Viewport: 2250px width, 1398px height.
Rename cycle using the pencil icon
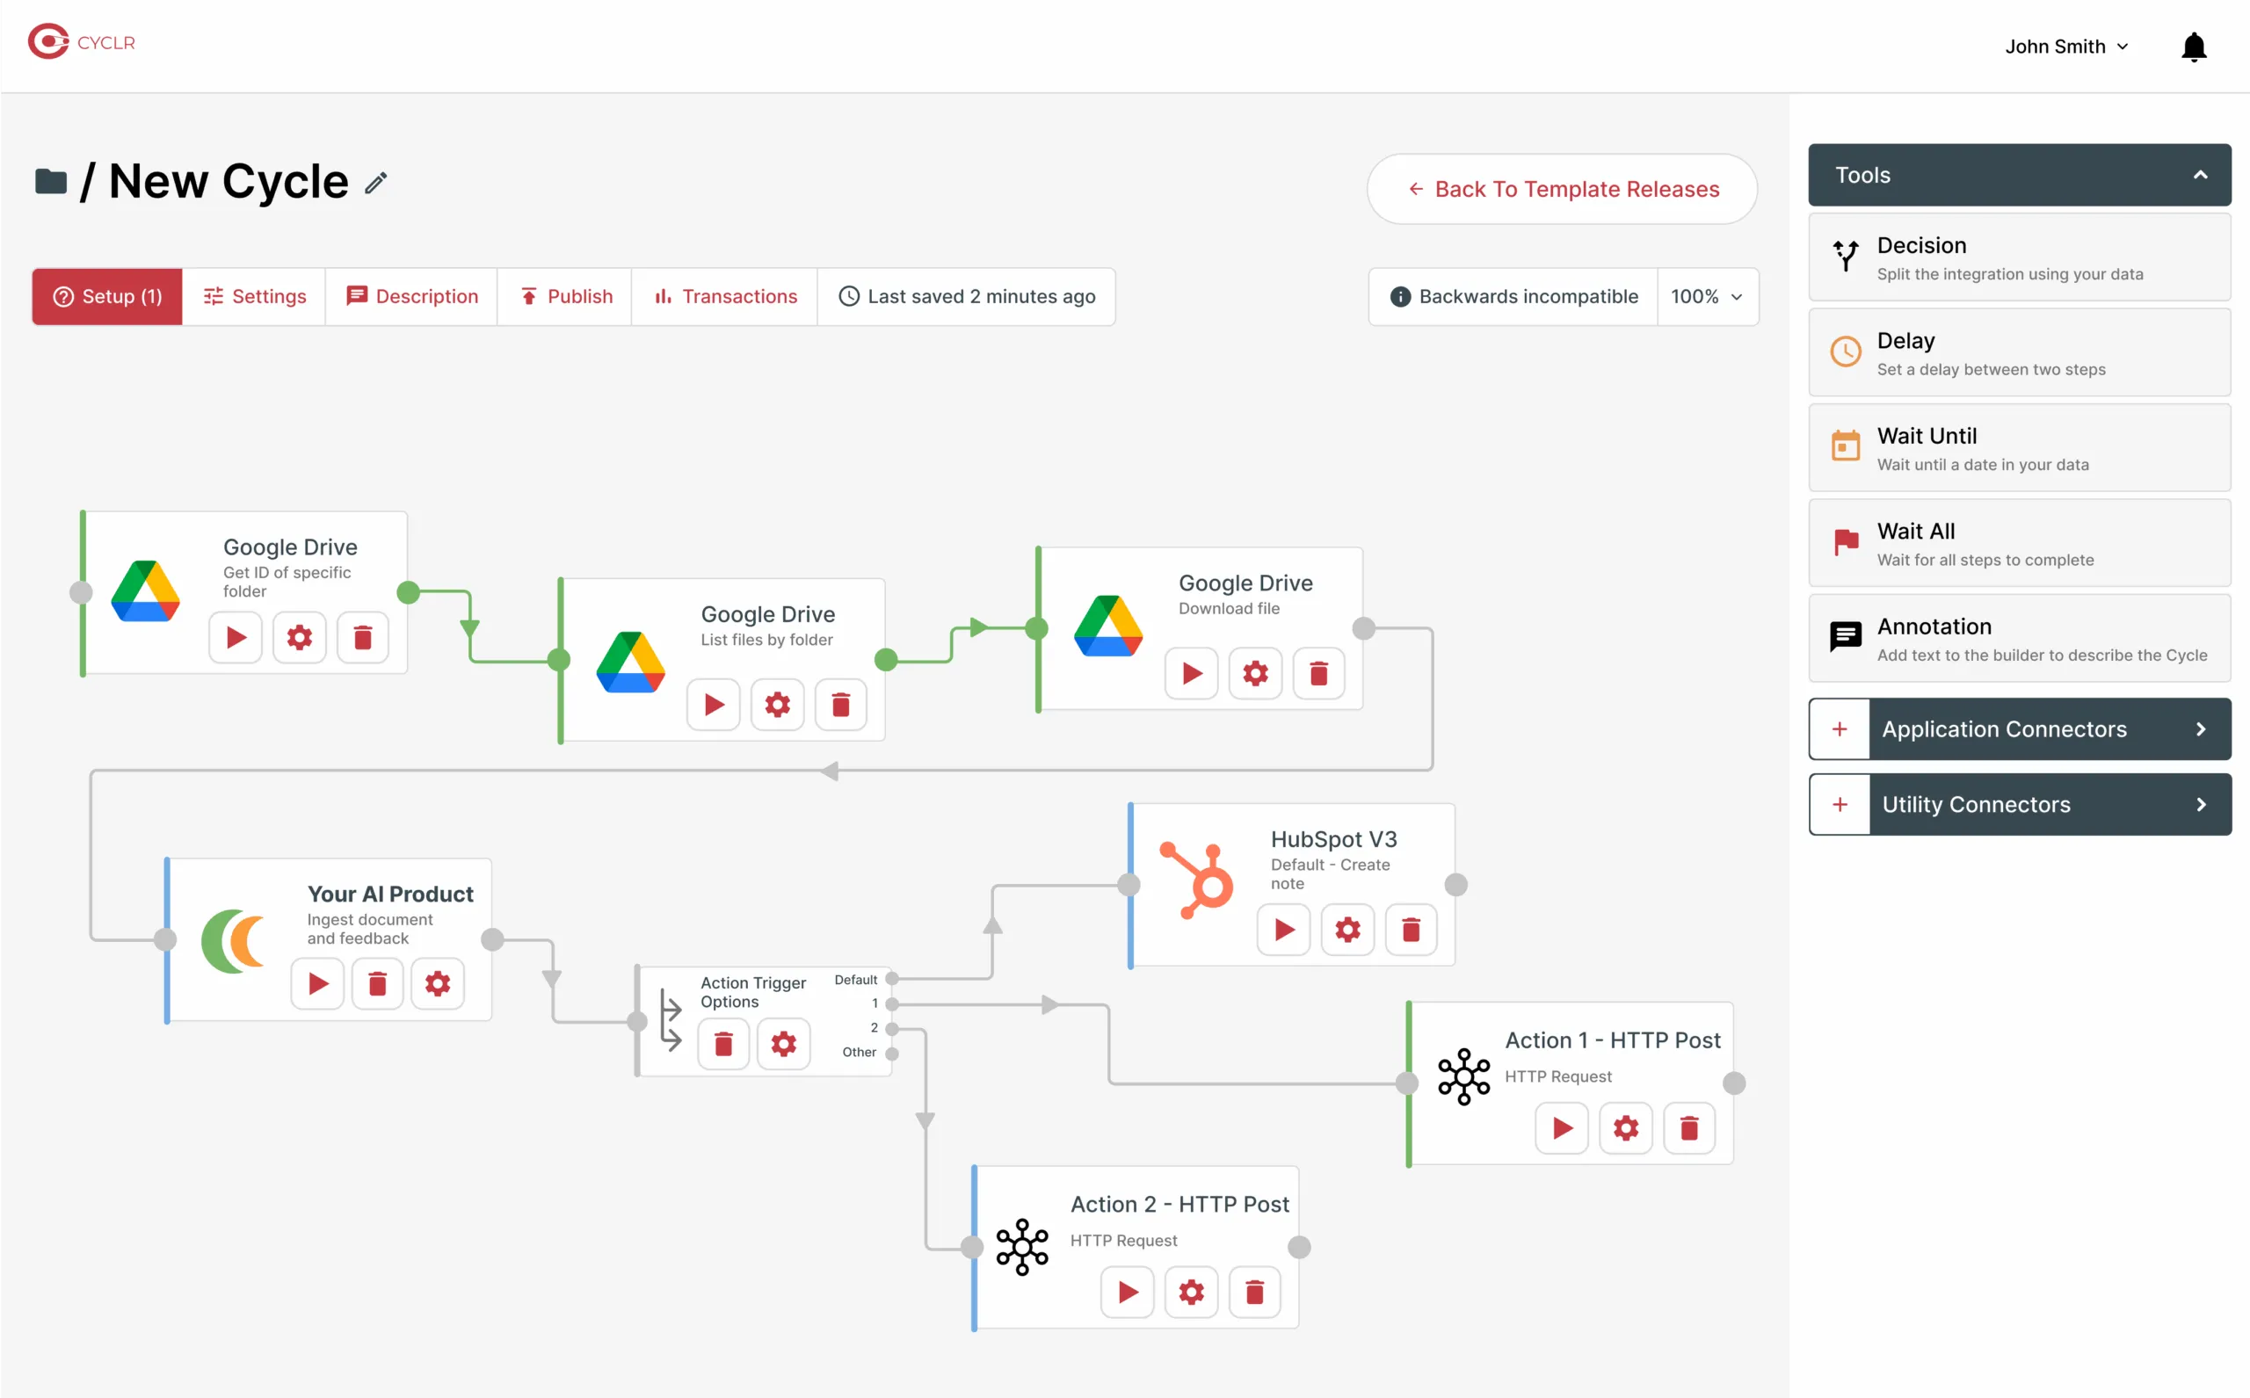(374, 182)
